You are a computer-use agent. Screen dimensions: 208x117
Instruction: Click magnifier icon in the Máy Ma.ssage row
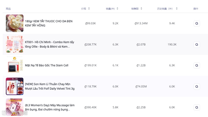pos(197,107)
